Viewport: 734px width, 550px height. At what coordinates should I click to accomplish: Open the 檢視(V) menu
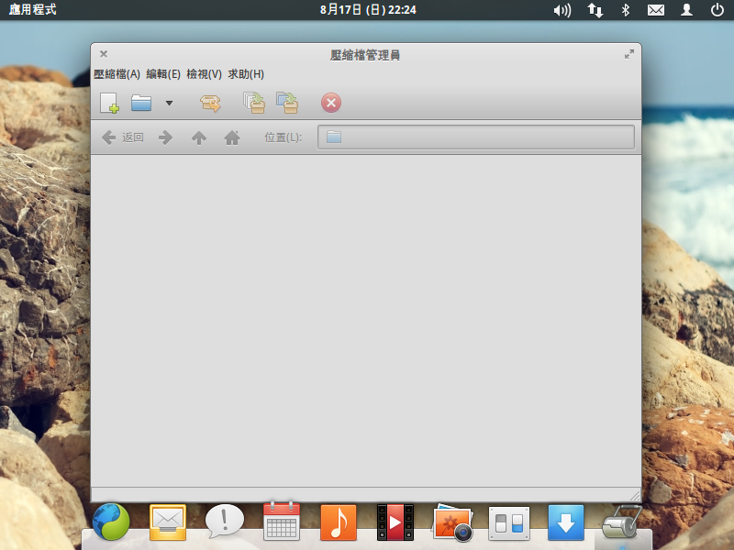(x=204, y=74)
